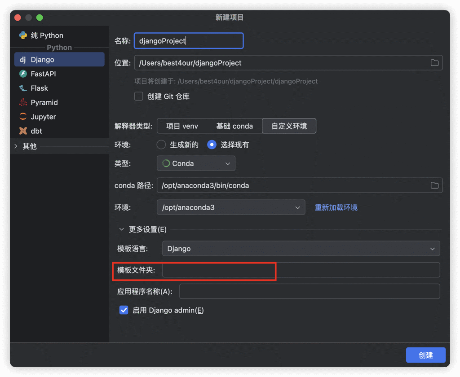Select the Pure Python project icon

[23, 35]
